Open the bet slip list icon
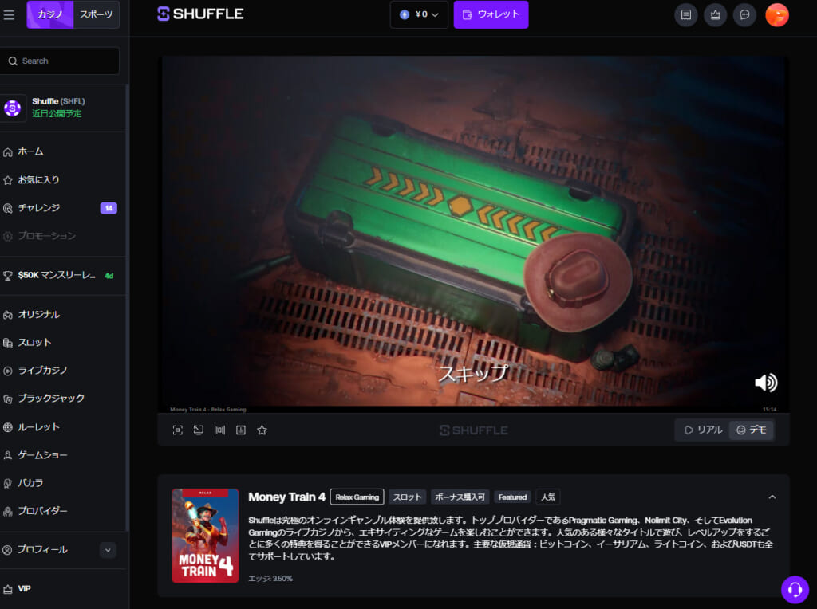Image resolution: width=817 pixels, height=609 pixels. pos(685,14)
